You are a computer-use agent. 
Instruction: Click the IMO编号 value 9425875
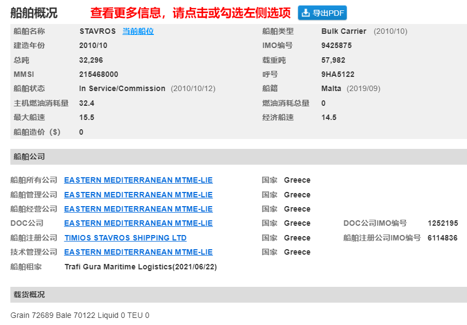(335, 45)
